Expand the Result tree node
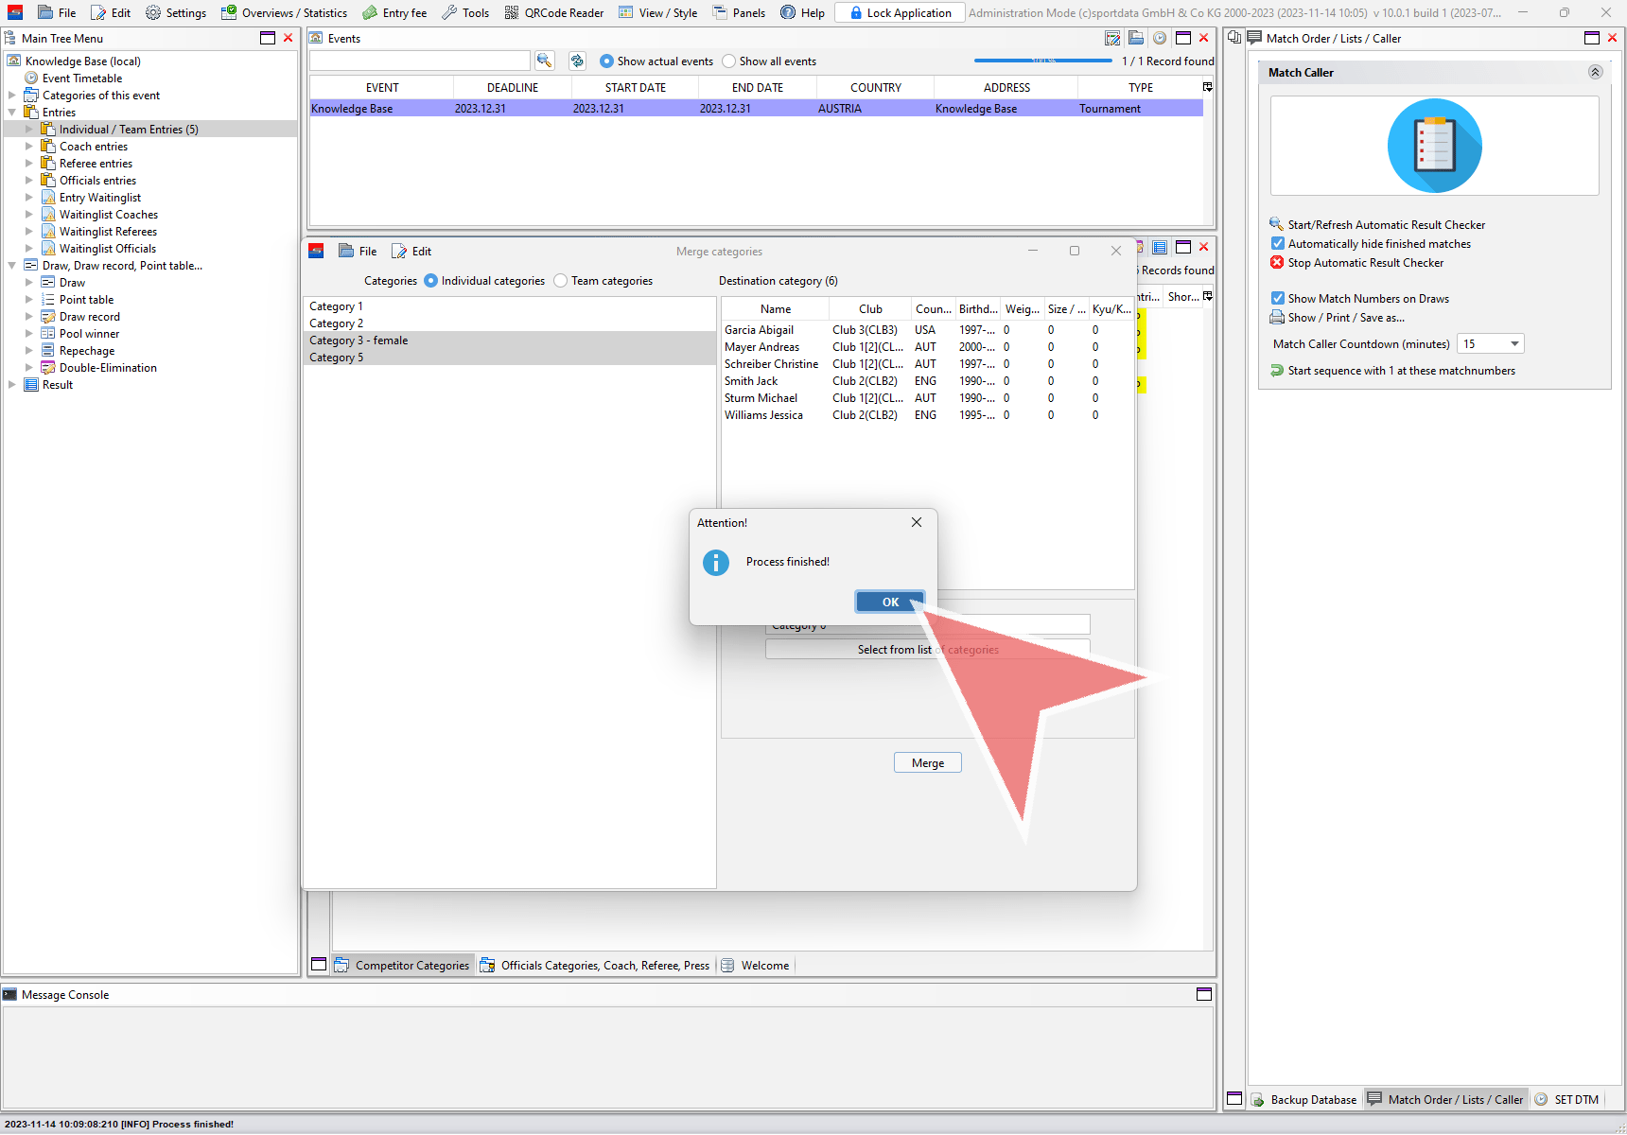1627x1135 pixels. [x=12, y=385]
